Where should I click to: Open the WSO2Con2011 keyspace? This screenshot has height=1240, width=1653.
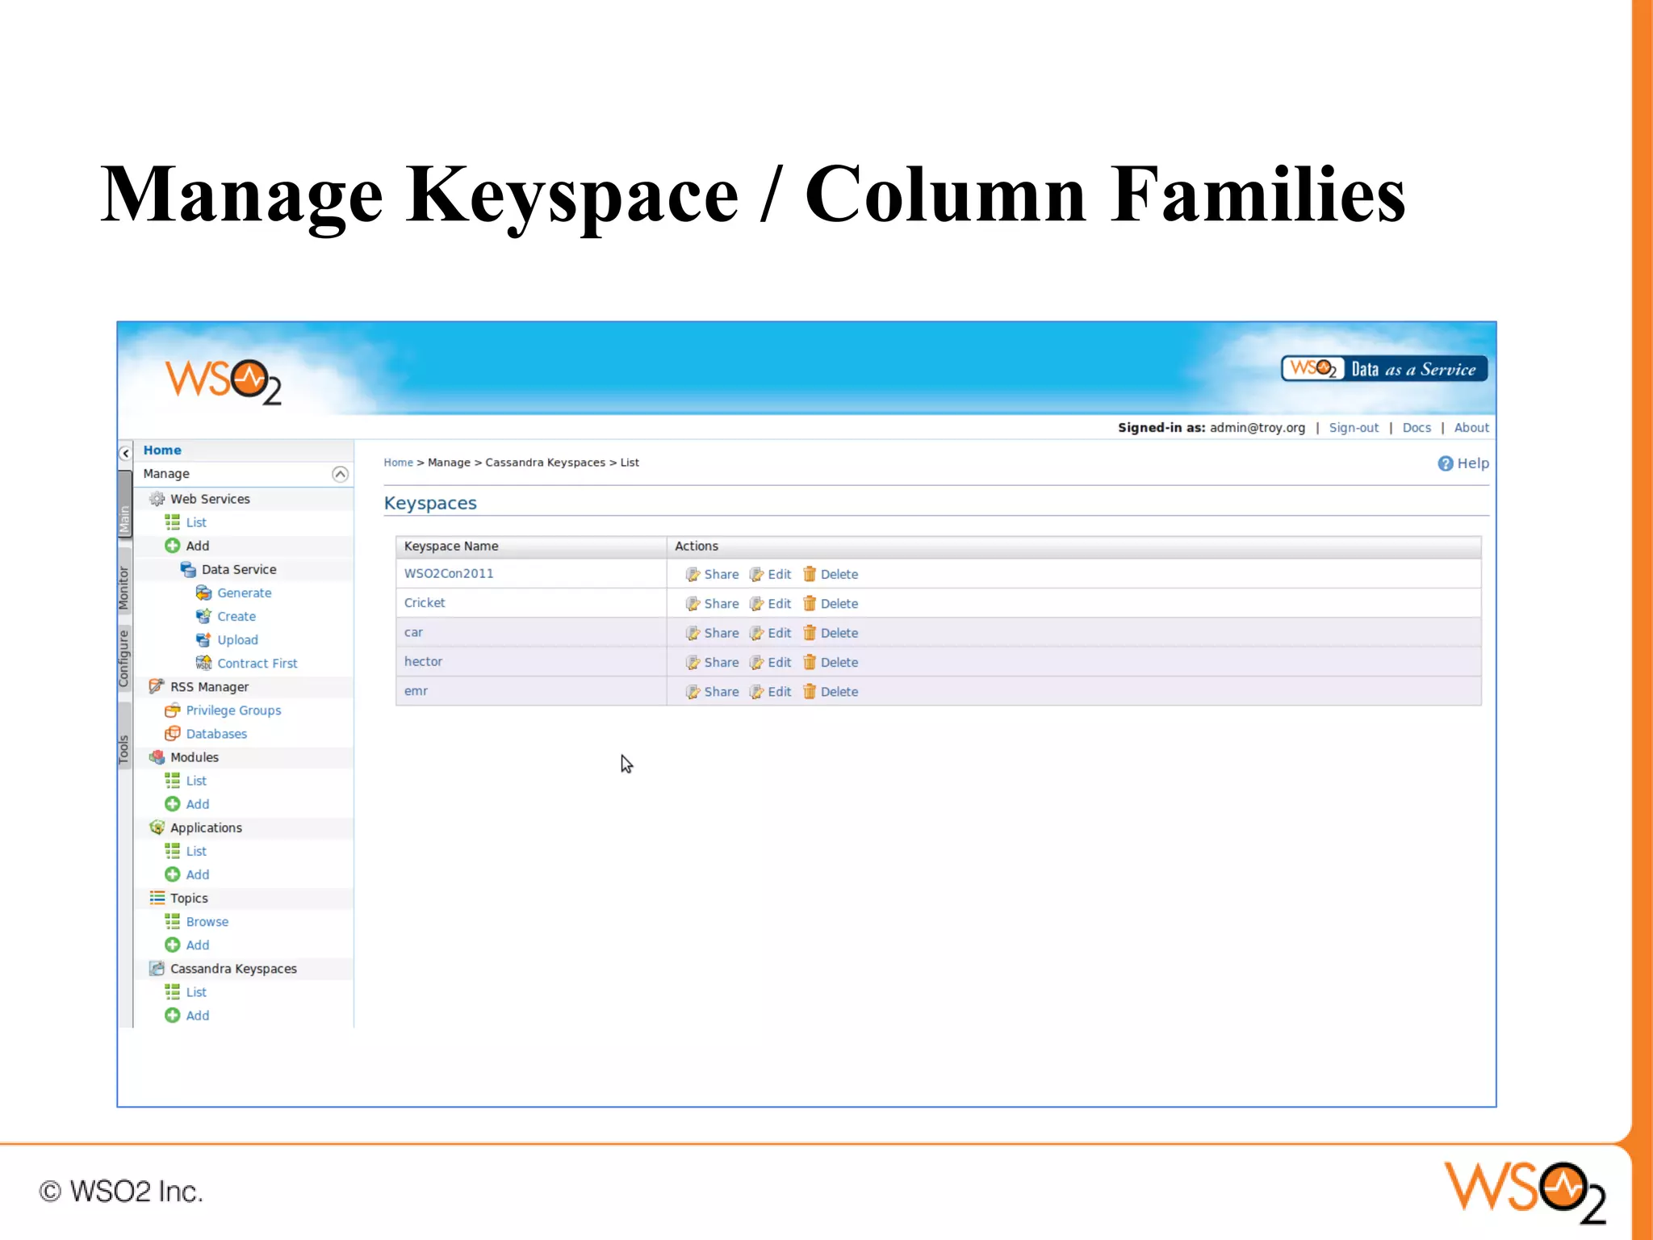pyautogui.click(x=449, y=573)
